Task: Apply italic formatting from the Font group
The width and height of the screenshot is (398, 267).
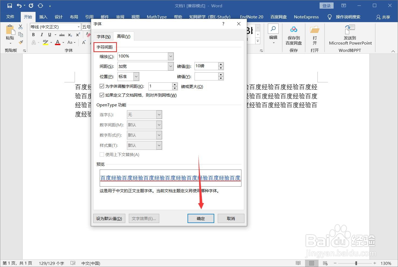Action: click(x=41, y=35)
